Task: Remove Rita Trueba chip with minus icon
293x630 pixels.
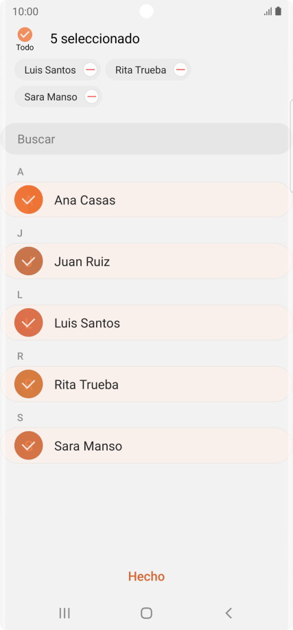Action: [180, 69]
